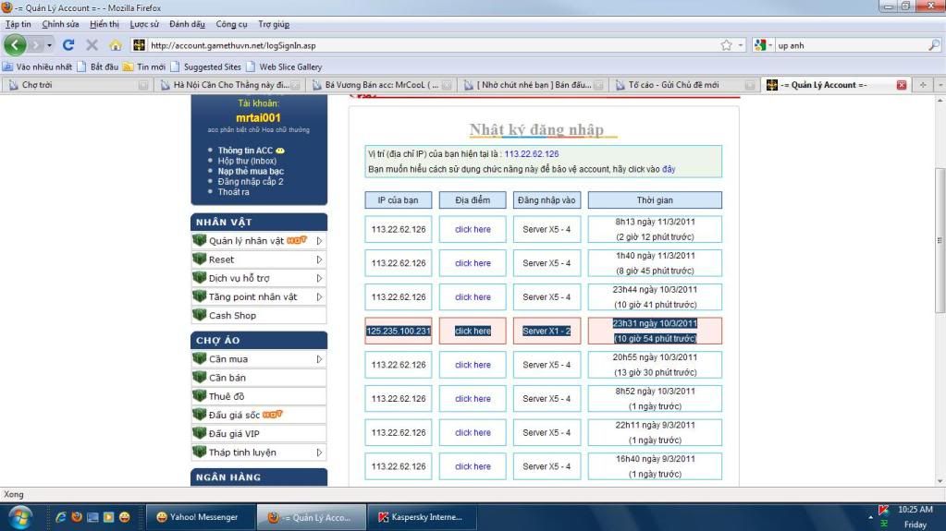Expand 'Quản lý nhân vật' menu arrow
Viewport: 946px width, 531px height.
(319, 240)
